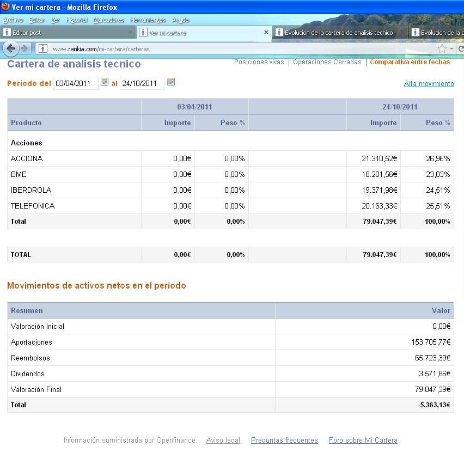
Task: Select the 'Ver mi cartera' tab
Action: point(204,32)
